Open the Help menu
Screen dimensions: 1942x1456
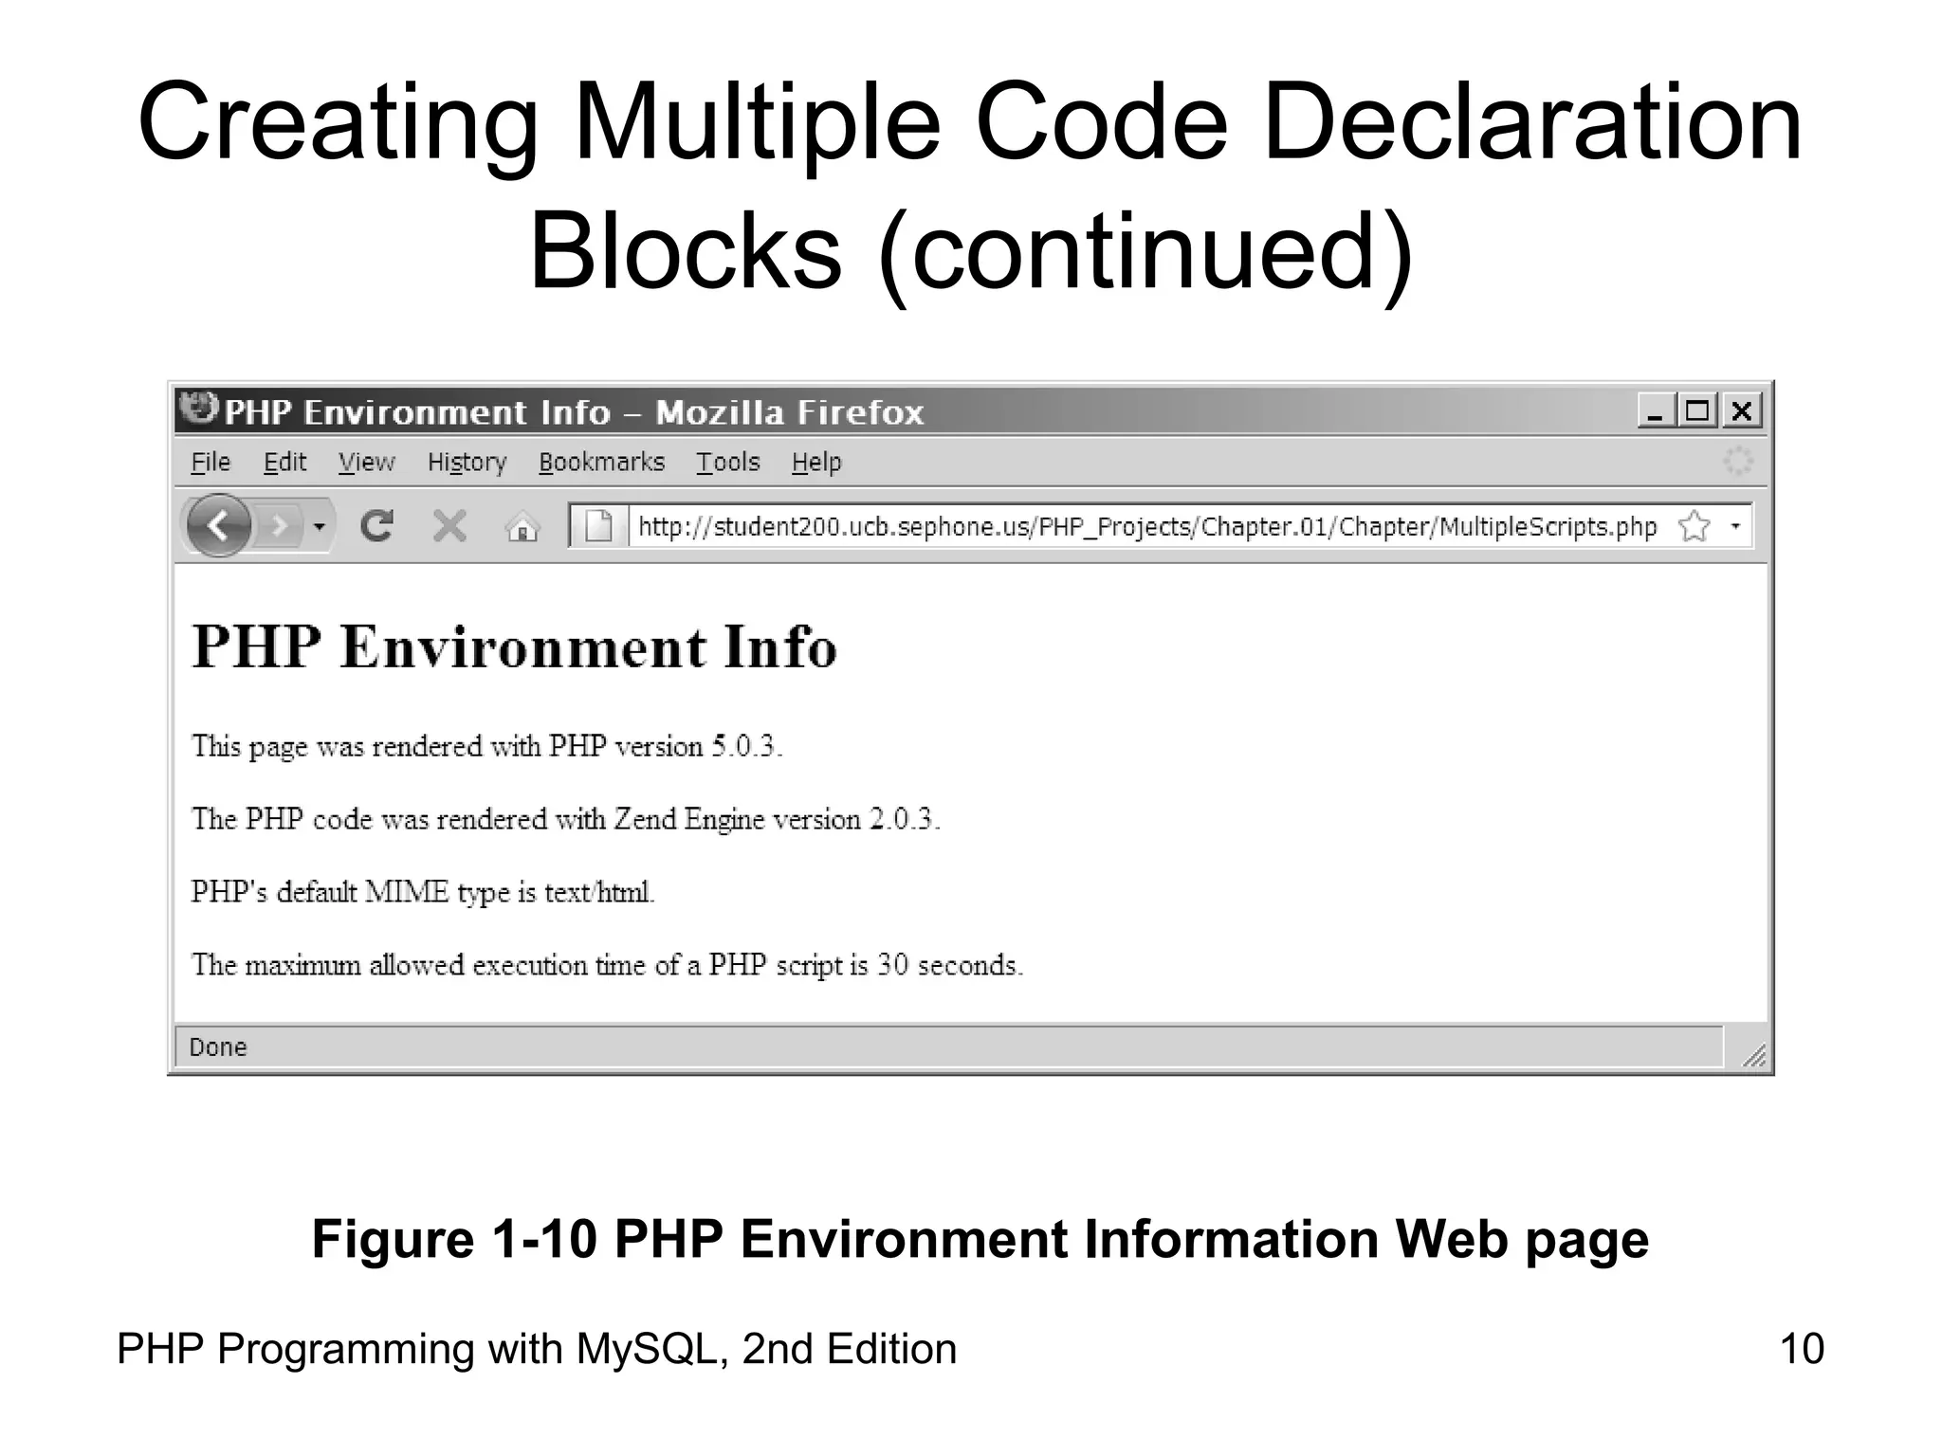(816, 463)
